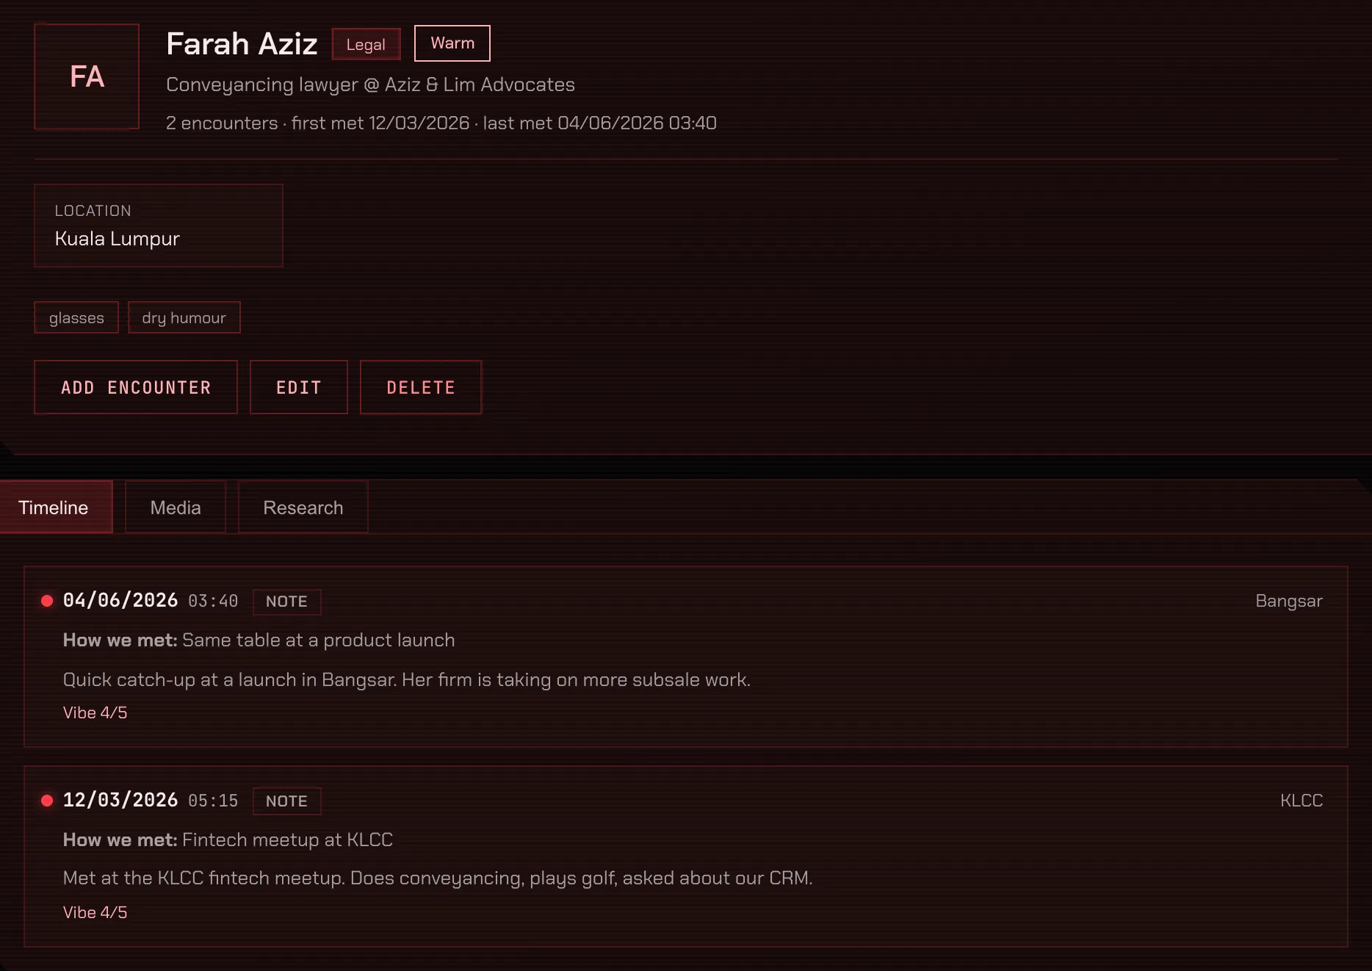Click NOTE badge on the 12/03/2026 encounter

(x=287, y=801)
